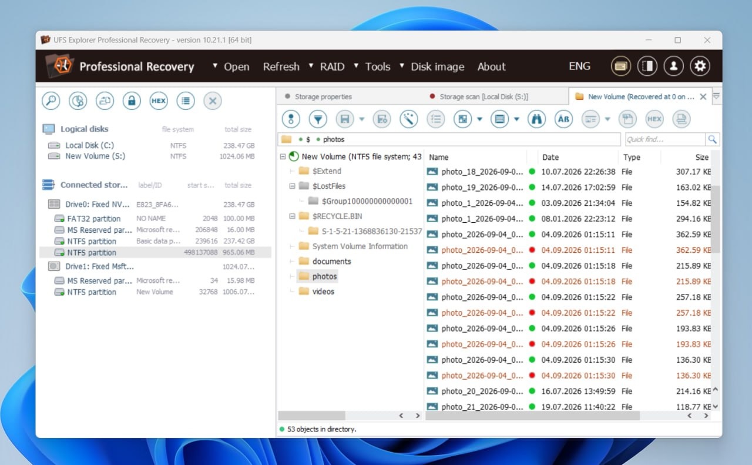Screen dimensions: 752x465
Task: Collapse the $LostFiles tree node
Action: coord(292,186)
